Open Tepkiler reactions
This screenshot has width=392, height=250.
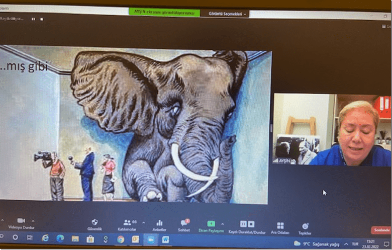(305, 229)
